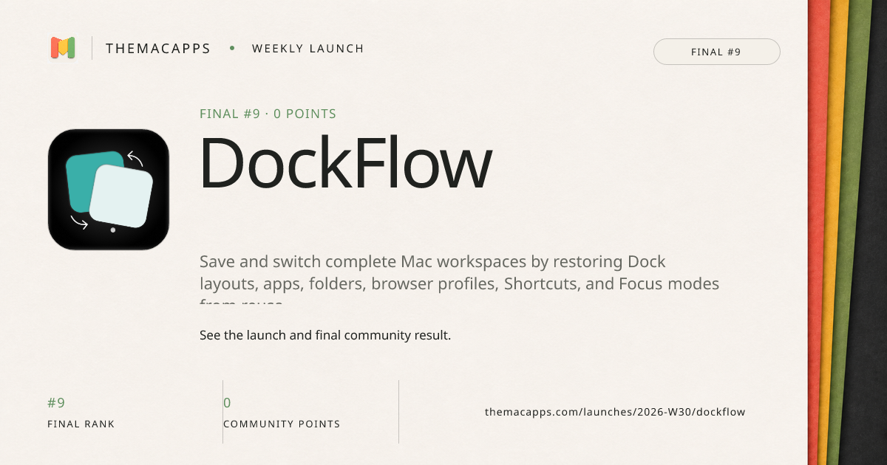
Task: Open the themacapps.com launch URL
Action: click(x=615, y=412)
